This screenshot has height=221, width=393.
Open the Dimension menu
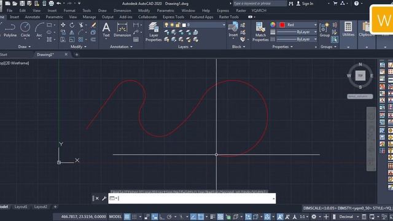click(122, 10)
